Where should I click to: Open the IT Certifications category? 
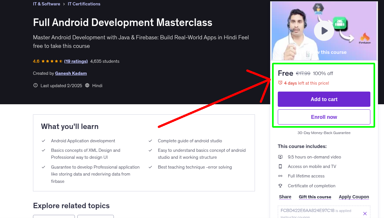tap(84, 4)
